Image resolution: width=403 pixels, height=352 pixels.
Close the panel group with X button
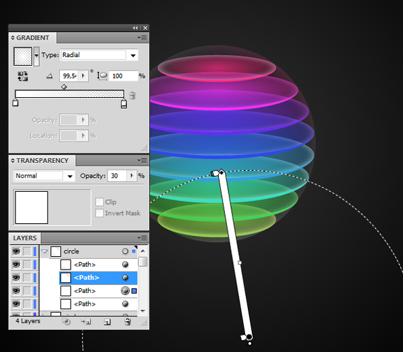pyautogui.click(x=145, y=27)
